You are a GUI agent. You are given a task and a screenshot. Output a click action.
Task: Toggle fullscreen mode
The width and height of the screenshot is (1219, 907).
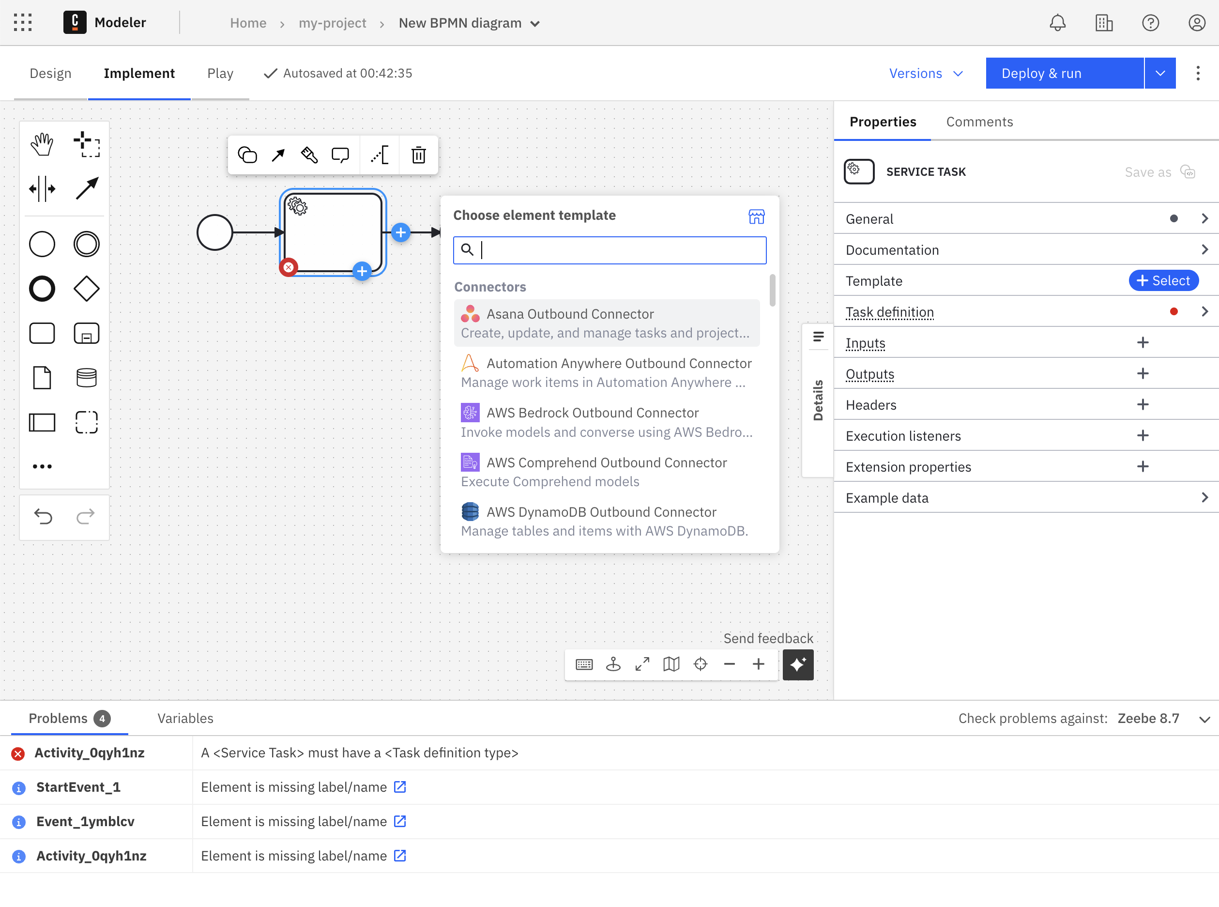click(x=642, y=664)
